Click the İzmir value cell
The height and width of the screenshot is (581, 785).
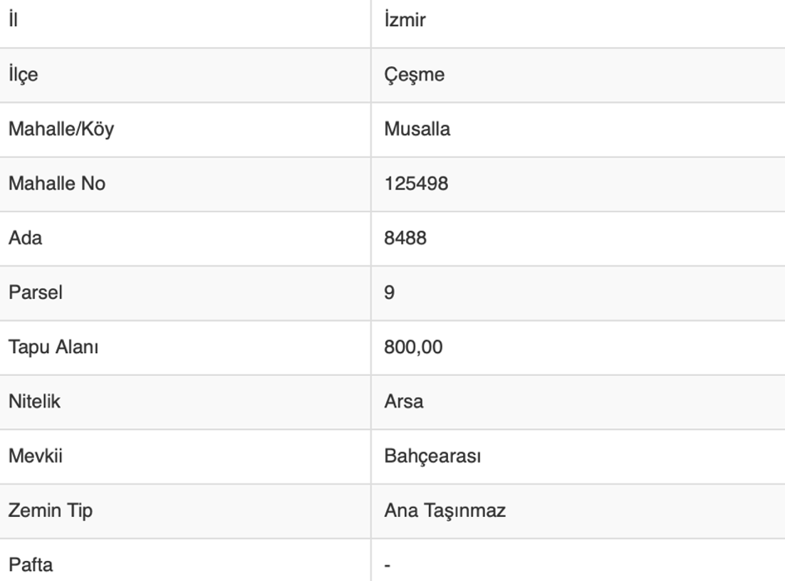(x=405, y=20)
